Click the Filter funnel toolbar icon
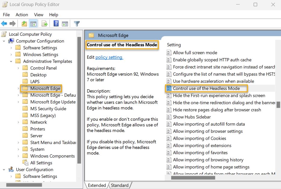 click(x=77, y=24)
